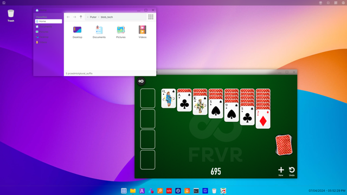Image resolution: width=347 pixels, height=195 pixels.
Task: Launch the red code editor app in the taskbar
Action: pyautogui.click(x=169, y=191)
